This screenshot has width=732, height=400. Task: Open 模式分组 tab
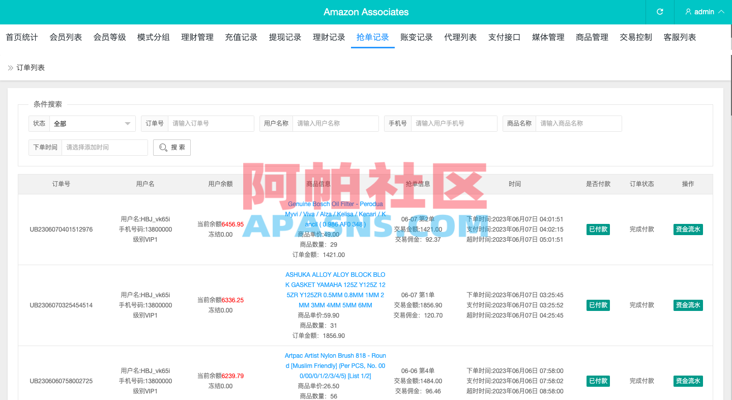tap(154, 37)
